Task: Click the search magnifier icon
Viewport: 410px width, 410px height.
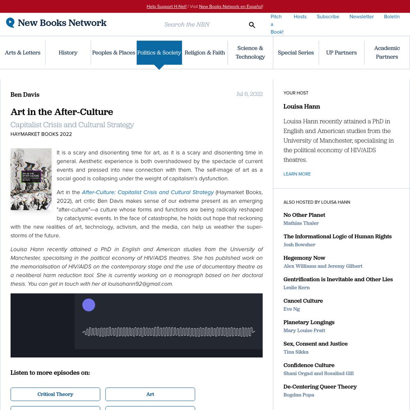Action: pos(252,25)
